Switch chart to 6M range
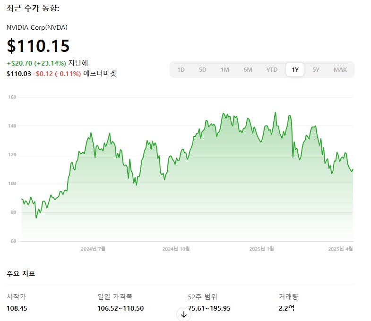The image size is (371, 321). (x=248, y=70)
